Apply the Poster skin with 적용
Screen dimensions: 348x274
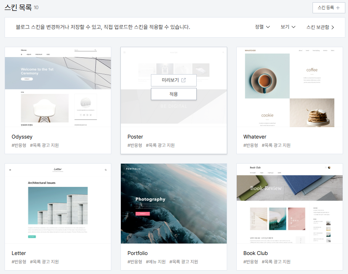coord(174,94)
